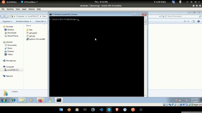
Task: Select Homegroup in the navigation pane
Action: pos(11,61)
